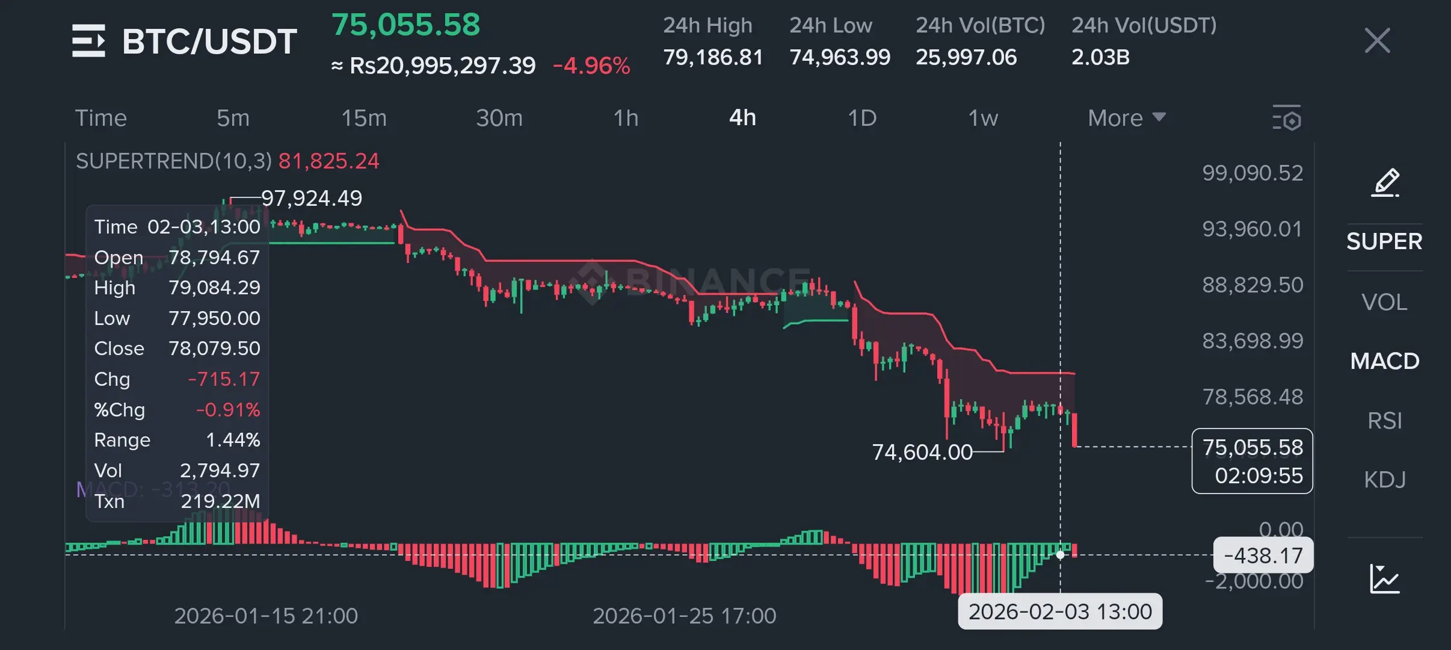Enable the RSI indicator
Viewport: 1451px width, 650px height.
[x=1384, y=421]
